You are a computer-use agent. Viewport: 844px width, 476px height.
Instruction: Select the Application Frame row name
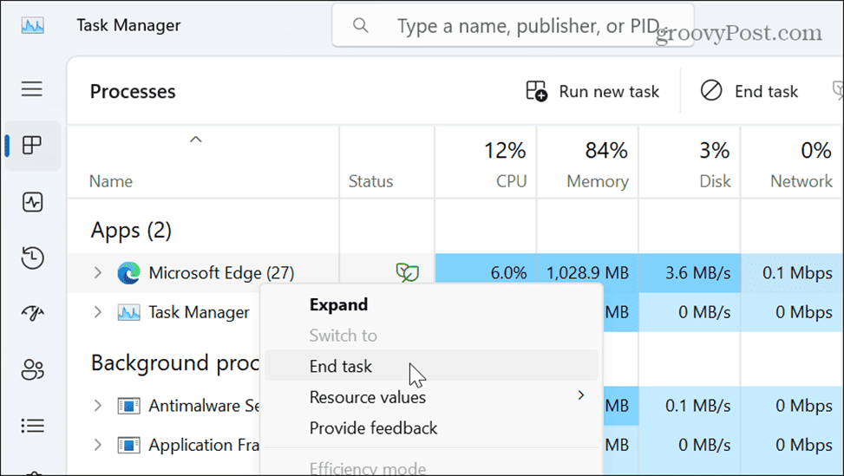204,445
